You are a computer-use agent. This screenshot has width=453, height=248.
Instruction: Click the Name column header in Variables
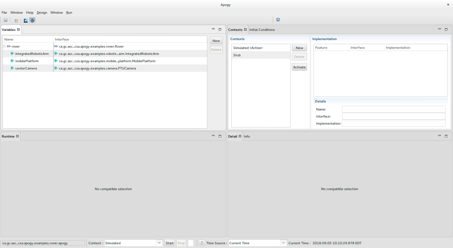tap(28, 39)
